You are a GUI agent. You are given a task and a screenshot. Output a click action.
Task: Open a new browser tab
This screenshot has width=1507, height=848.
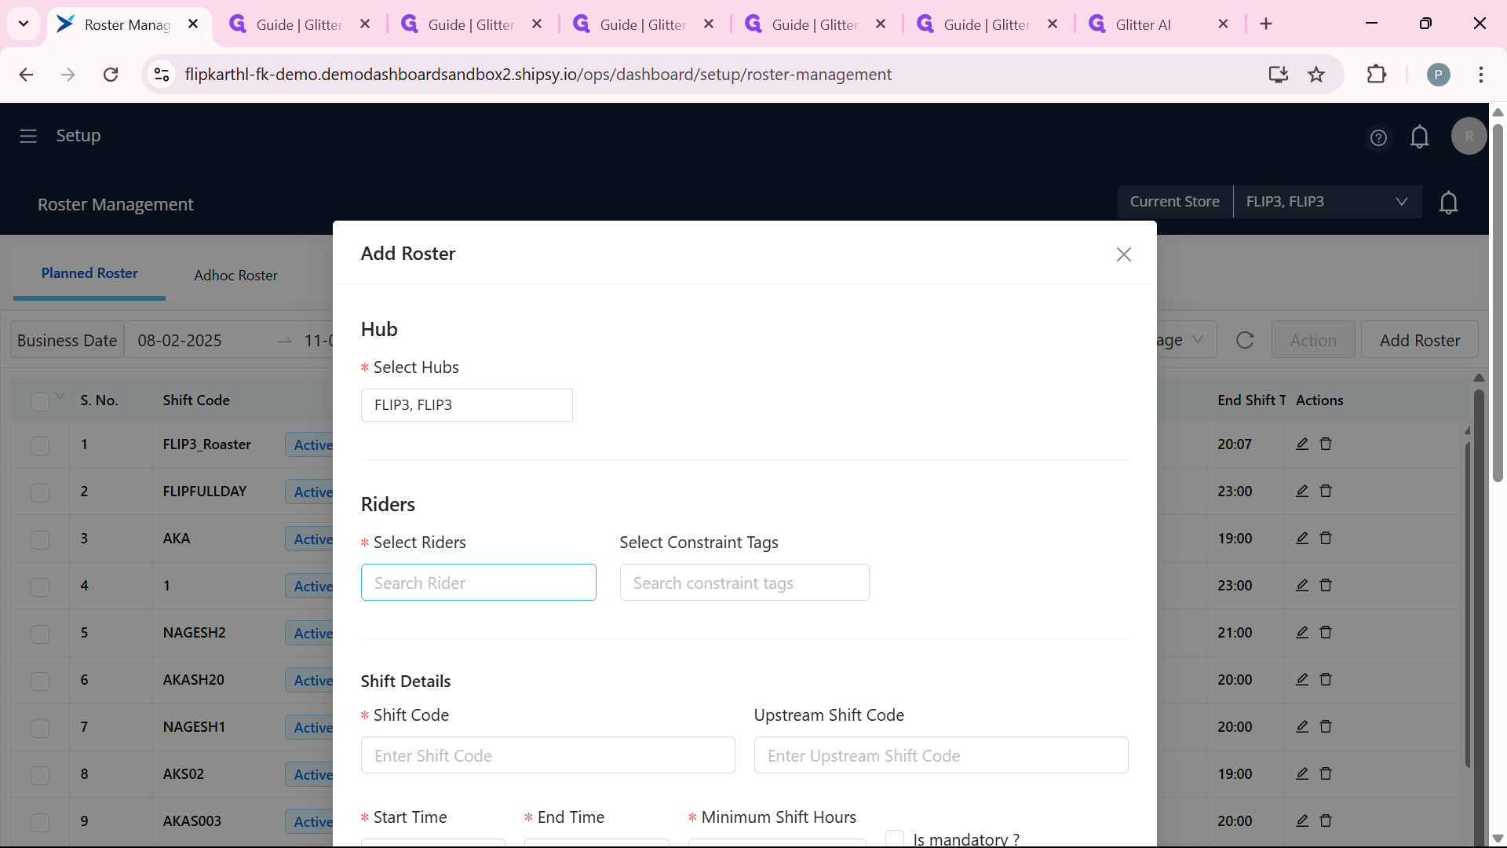[1265, 24]
